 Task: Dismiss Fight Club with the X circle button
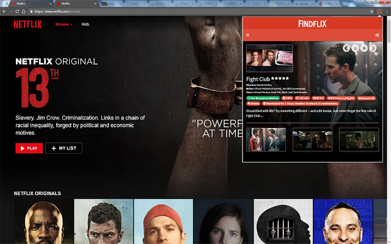[x=355, y=48]
